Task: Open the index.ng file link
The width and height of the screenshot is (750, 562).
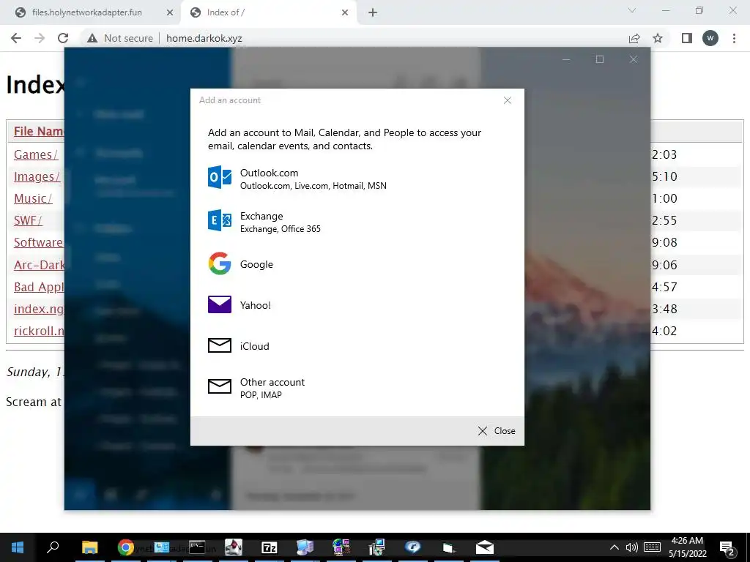Action: click(x=39, y=309)
